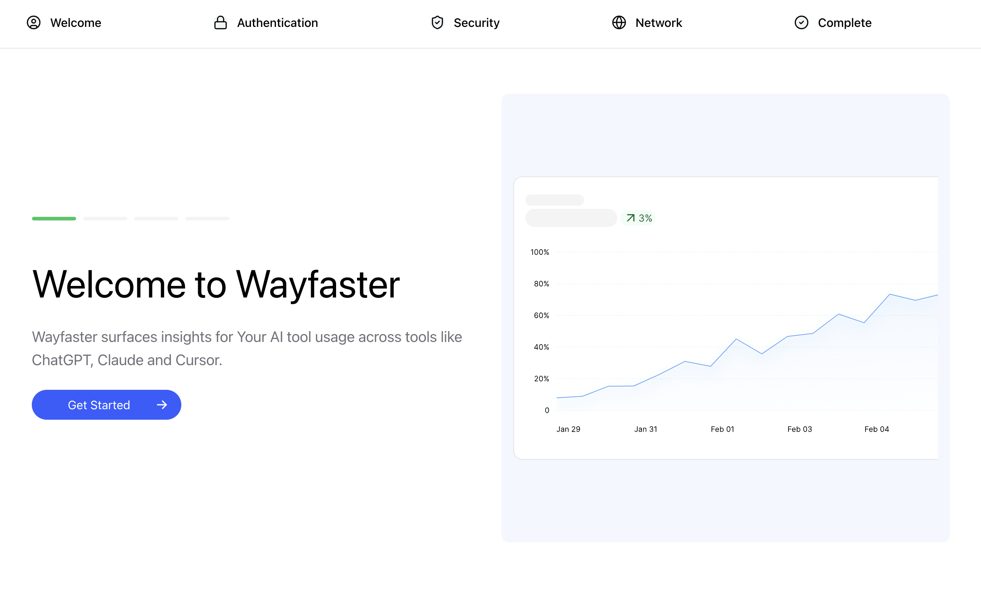Click the Authentication lock icon
Image resolution: width=981 pixels, height=592 pixels.
click(x=220, y=23)
